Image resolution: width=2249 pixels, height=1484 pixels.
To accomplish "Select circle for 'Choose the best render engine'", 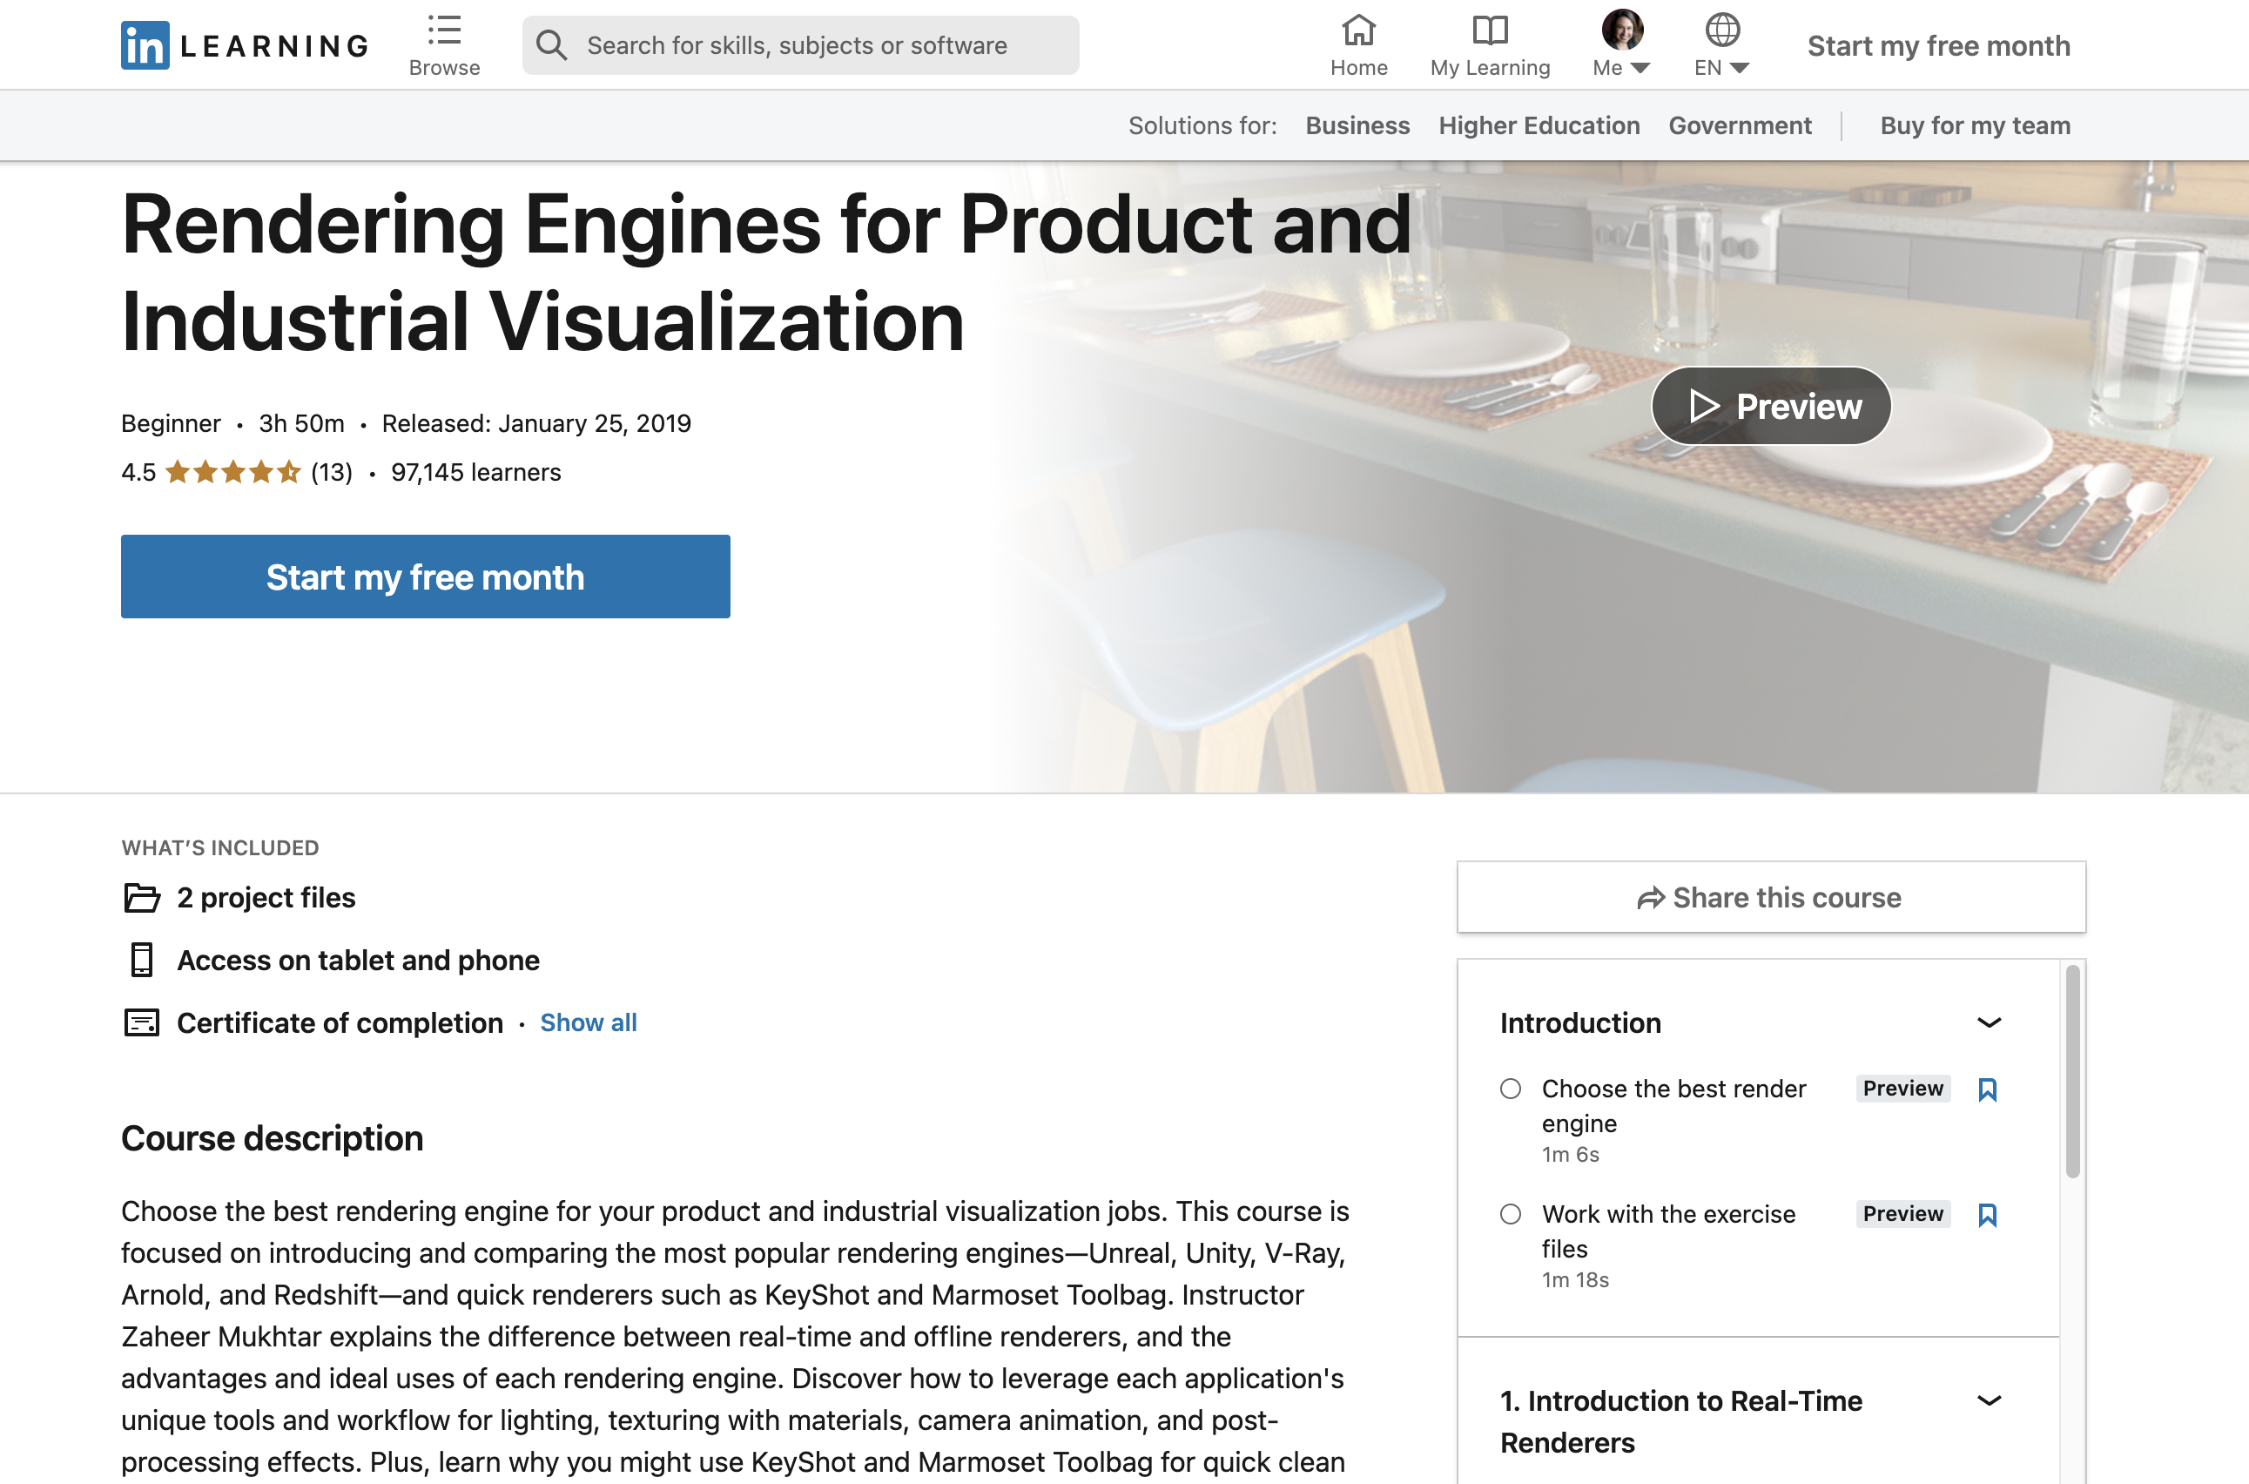I will [x=1510, y=1089].
